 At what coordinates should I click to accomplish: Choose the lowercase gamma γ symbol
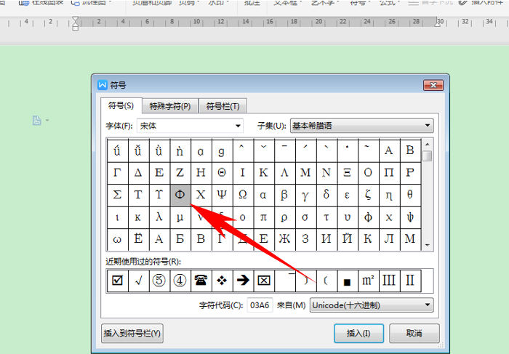click(305, 195)
